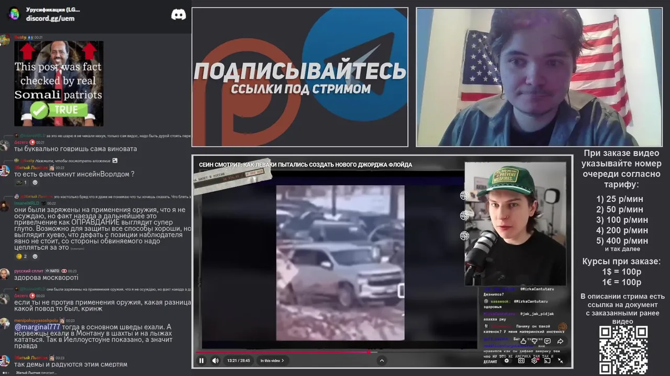Toggle the reaction with count 1
Image resolution: width=670 pixels, height=376 pixels.
21,183
